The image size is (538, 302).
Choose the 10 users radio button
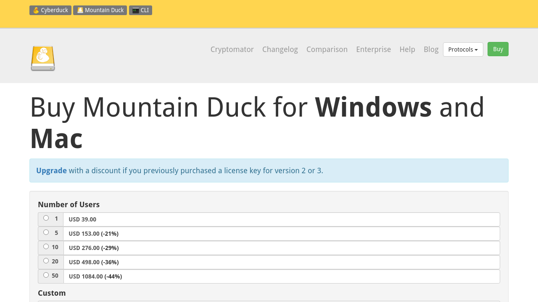click(46, 247)
